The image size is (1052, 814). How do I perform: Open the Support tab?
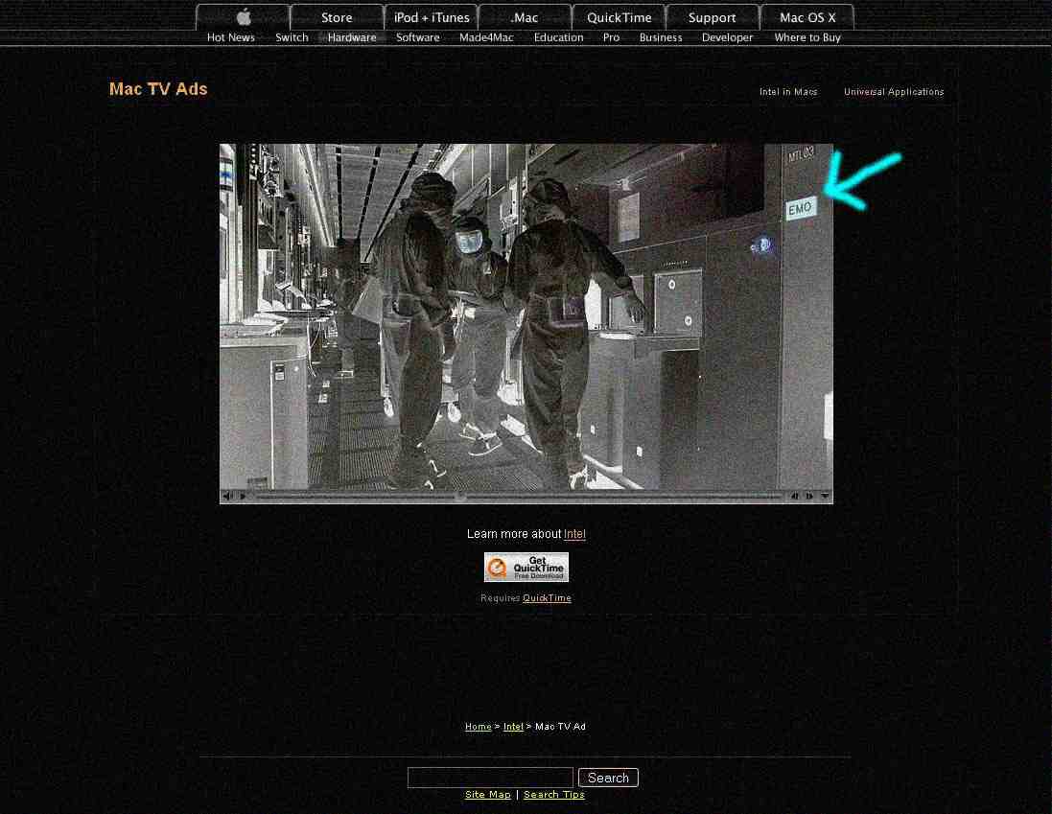tap(712, 17)
